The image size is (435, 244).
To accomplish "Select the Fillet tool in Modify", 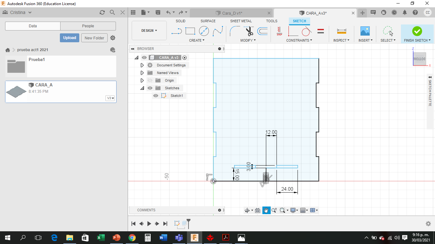I will point(235,31).
